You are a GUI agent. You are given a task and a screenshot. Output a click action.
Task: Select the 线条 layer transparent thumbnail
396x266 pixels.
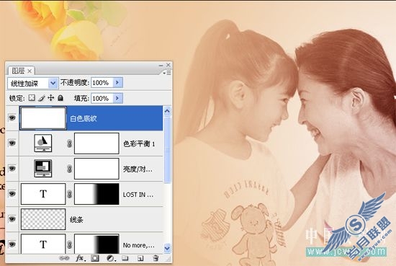click(43, 219)
